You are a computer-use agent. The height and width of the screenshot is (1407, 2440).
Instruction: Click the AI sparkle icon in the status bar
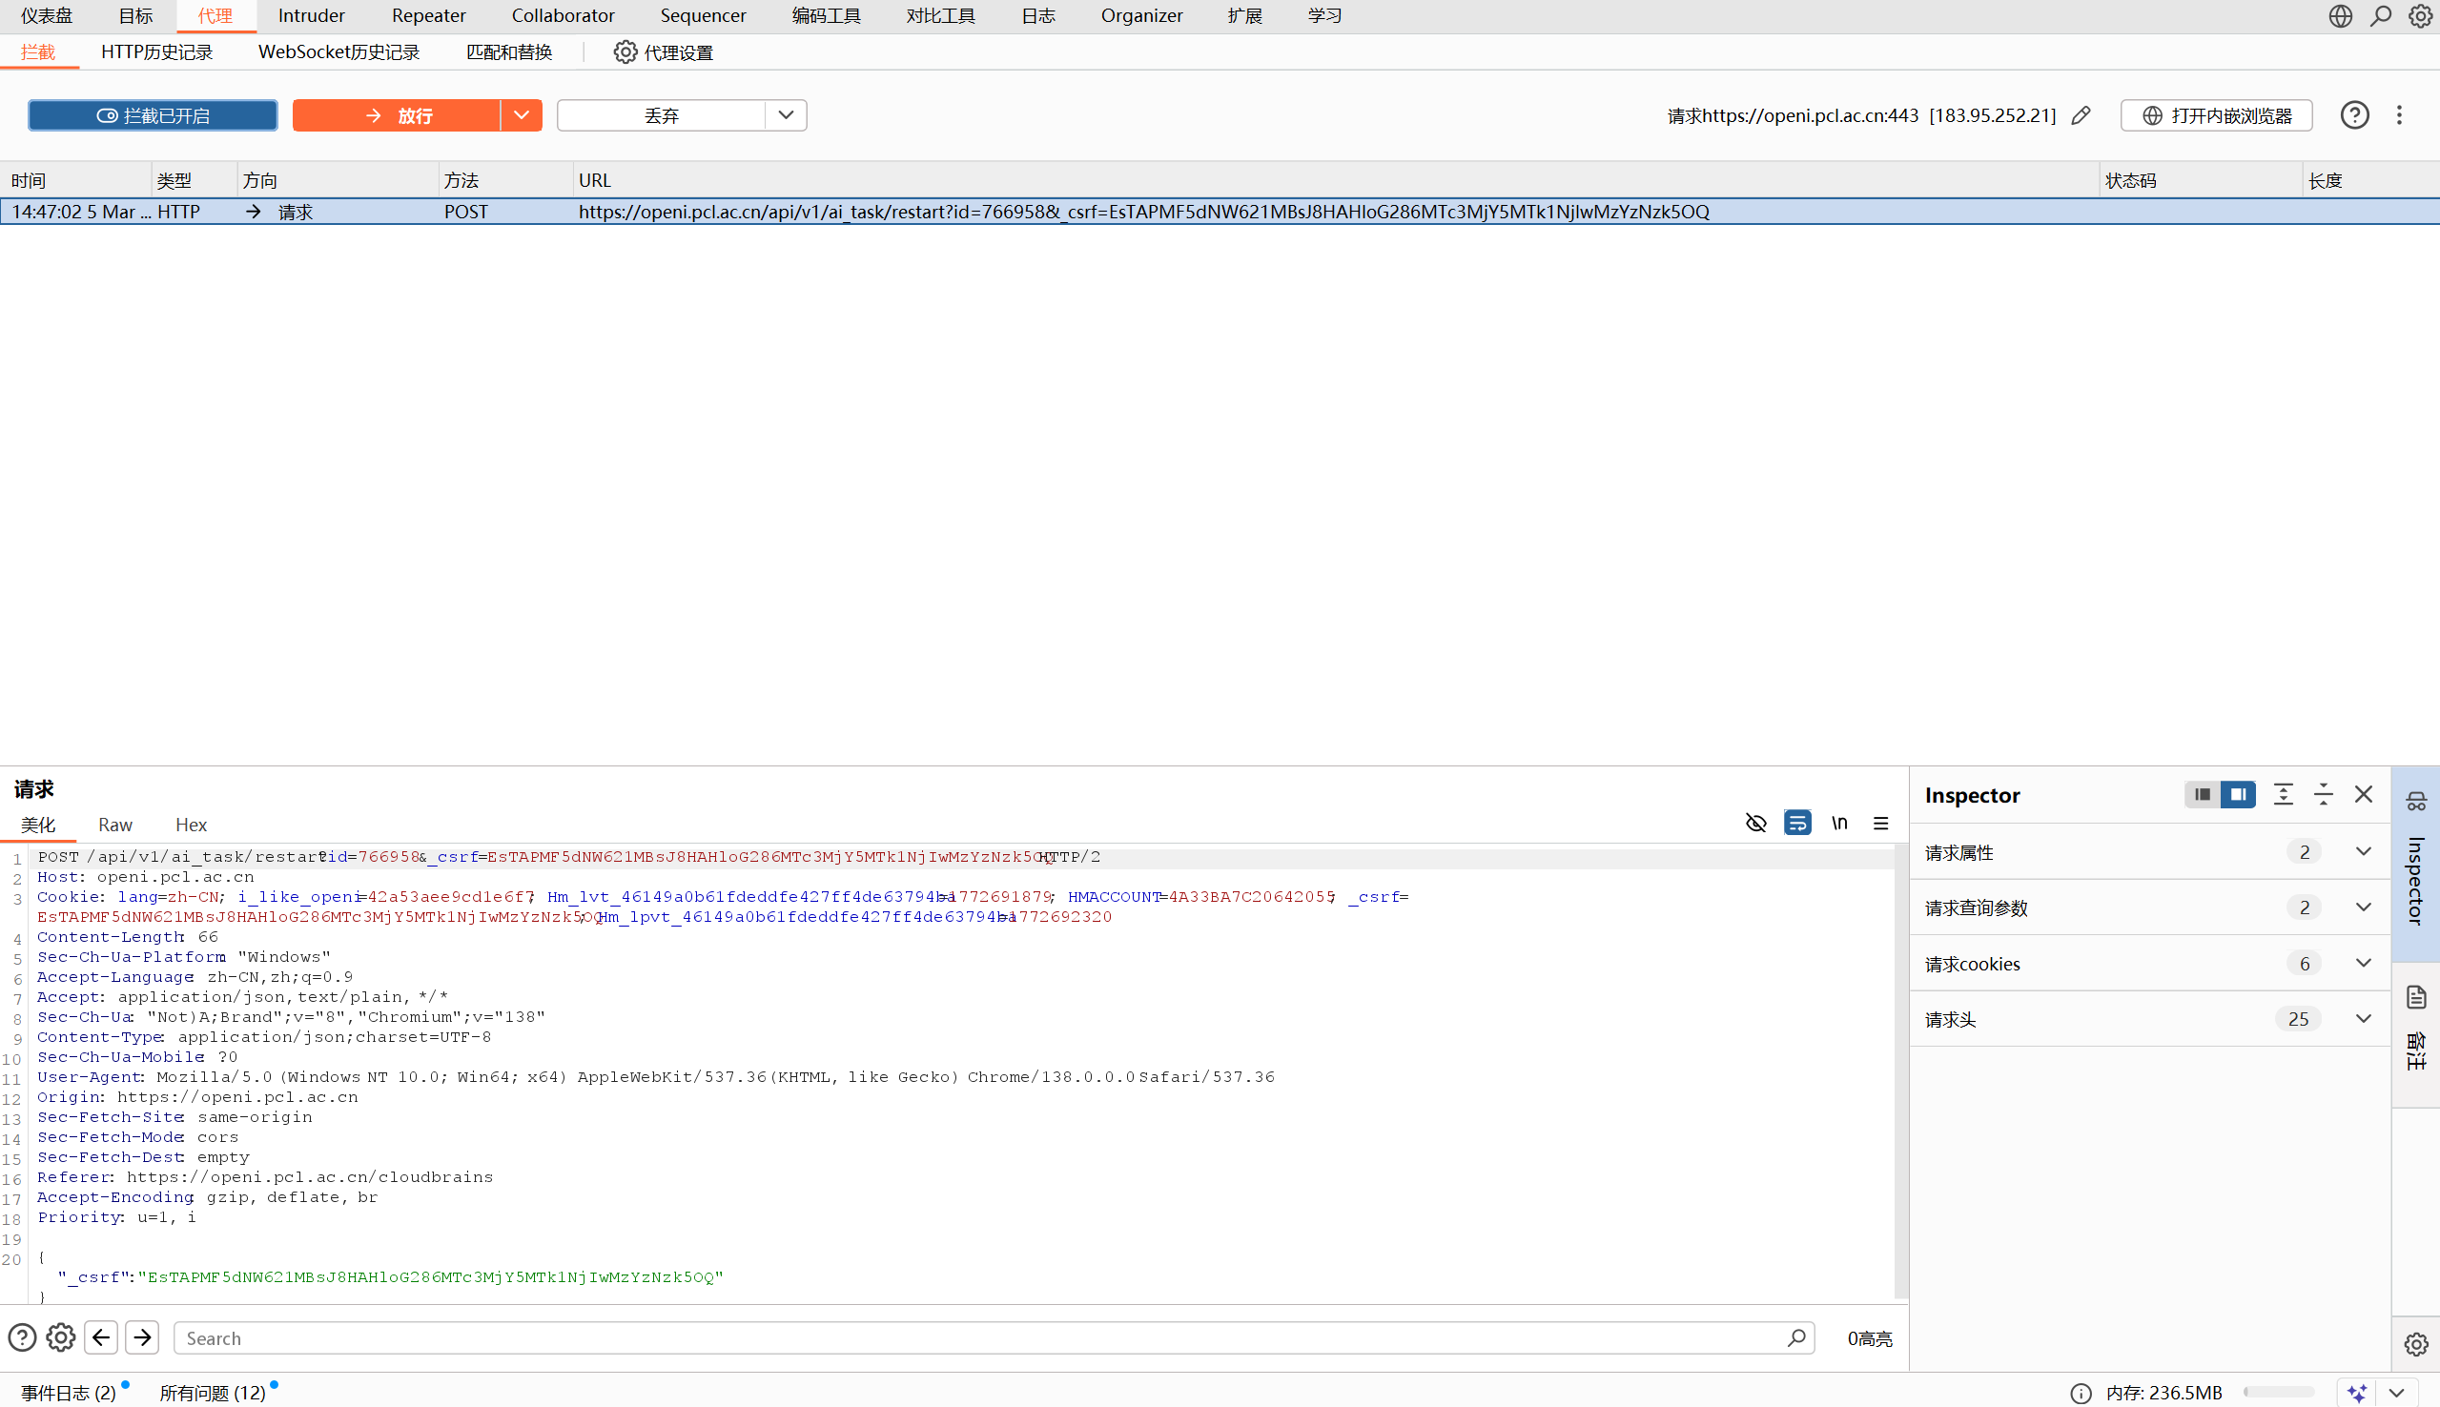point(2357,1393)
